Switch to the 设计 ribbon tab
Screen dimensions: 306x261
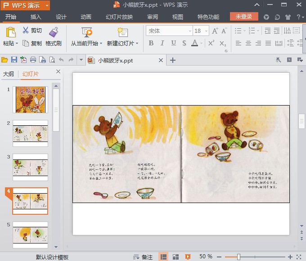61,17
